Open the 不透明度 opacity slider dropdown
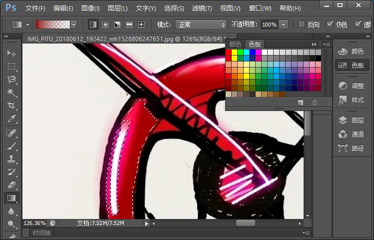The image size is (374, 240). 283,24
